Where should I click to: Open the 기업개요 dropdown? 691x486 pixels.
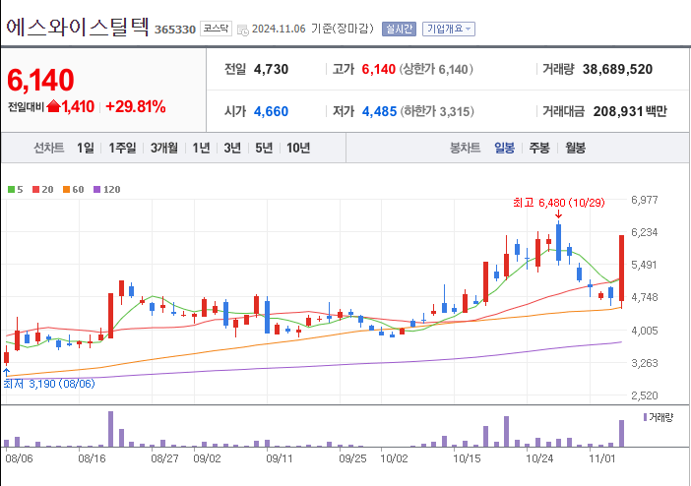coord(449,29)
